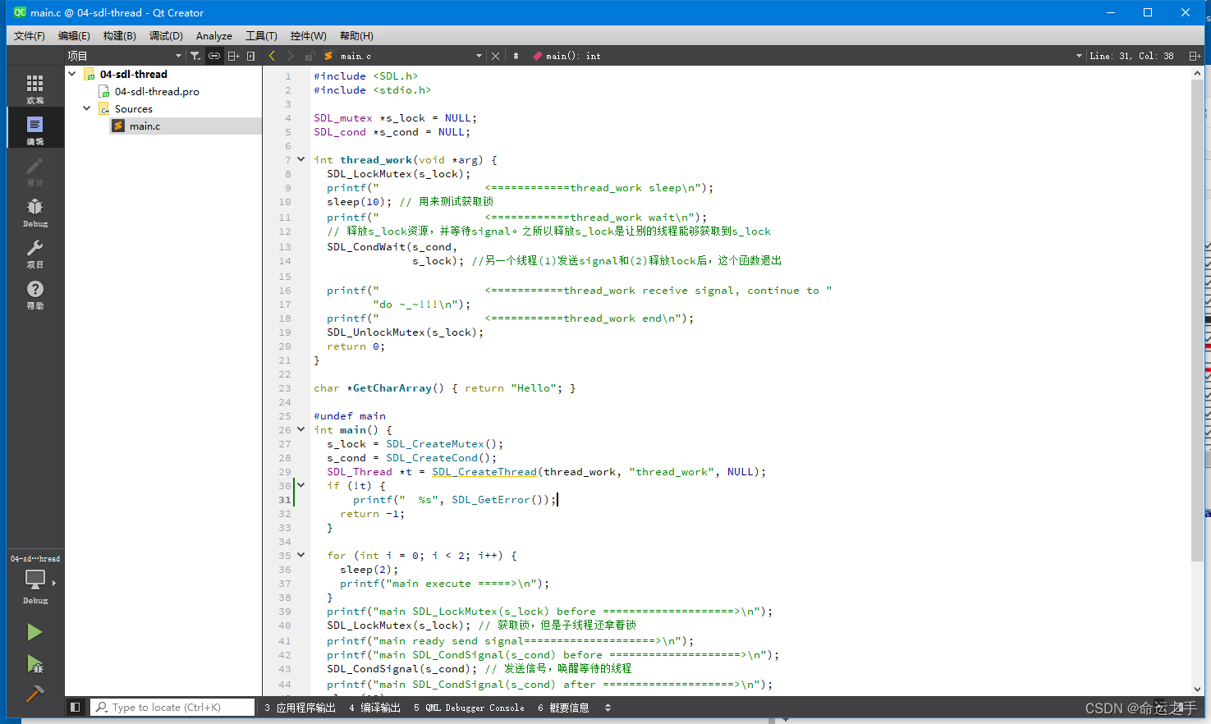Switch to the Edit (编辑) mode
Screen dimensions: 1211x724
[x=34, y=130]
